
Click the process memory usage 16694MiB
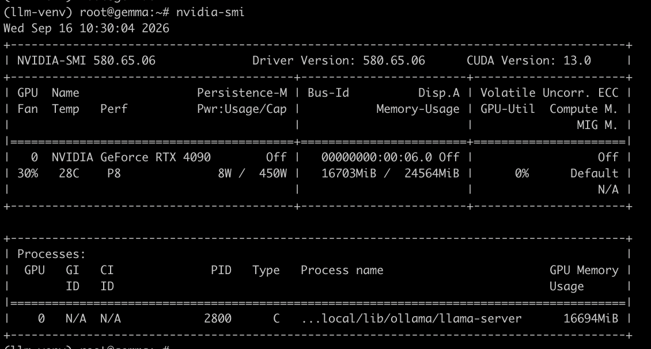591,318
